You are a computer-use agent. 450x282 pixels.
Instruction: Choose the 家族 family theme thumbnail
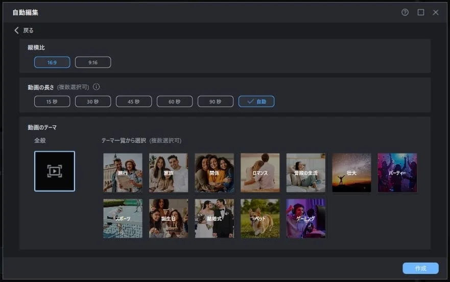[x=169, y=173]
